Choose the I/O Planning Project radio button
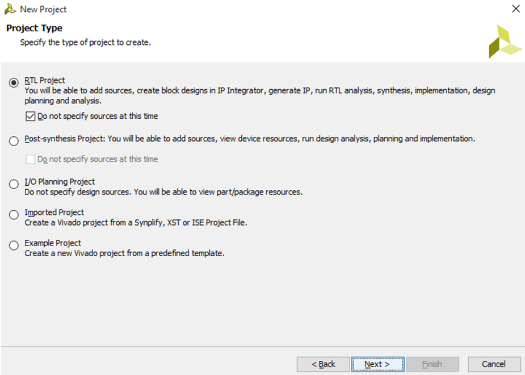 pos(14,184)
